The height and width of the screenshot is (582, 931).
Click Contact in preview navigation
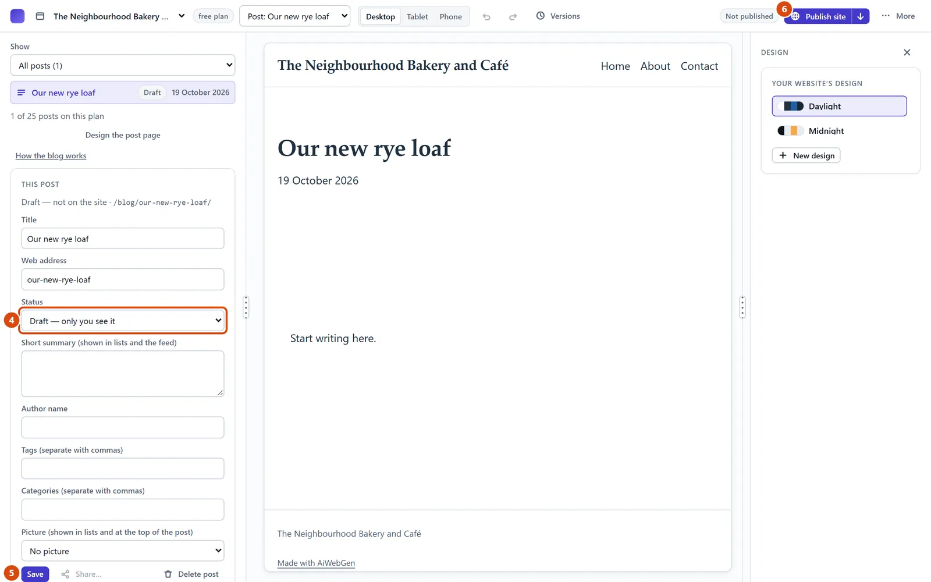pos(699,66)
